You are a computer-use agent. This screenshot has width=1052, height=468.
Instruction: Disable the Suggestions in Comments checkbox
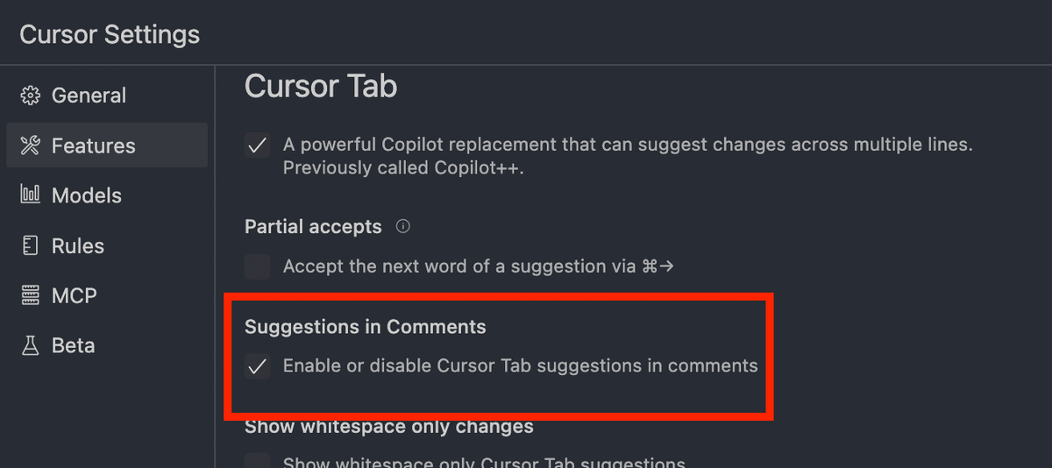tap(258, 366)
